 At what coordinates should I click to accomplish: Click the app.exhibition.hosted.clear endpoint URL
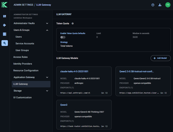coord(139,93)
